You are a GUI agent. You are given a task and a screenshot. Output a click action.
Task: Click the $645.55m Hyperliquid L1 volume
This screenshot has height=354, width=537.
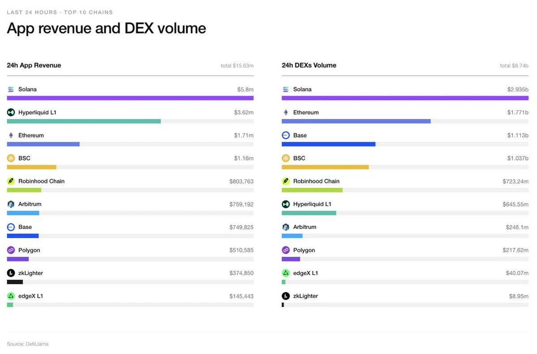[516, 205]
